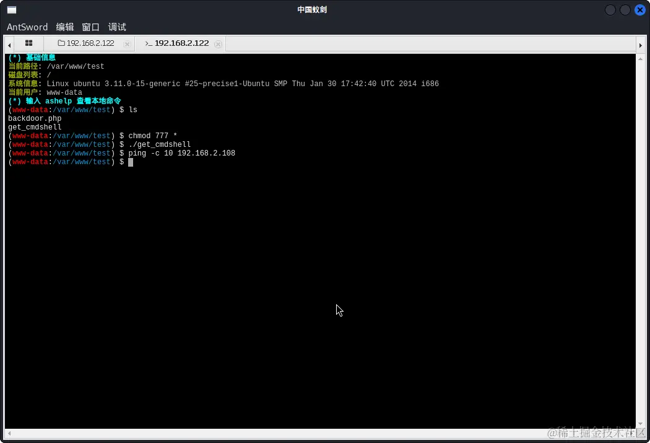
Task: Click the 'ping -c 10 192.168.2.108' command
Action: [181, 153]
